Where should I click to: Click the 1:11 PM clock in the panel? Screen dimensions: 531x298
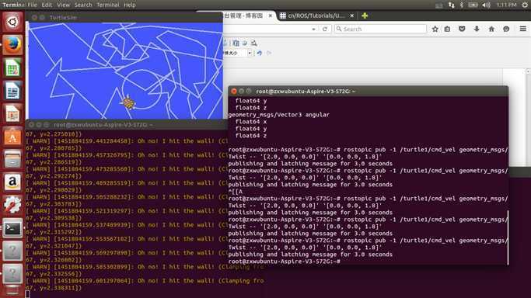(506, 5)
